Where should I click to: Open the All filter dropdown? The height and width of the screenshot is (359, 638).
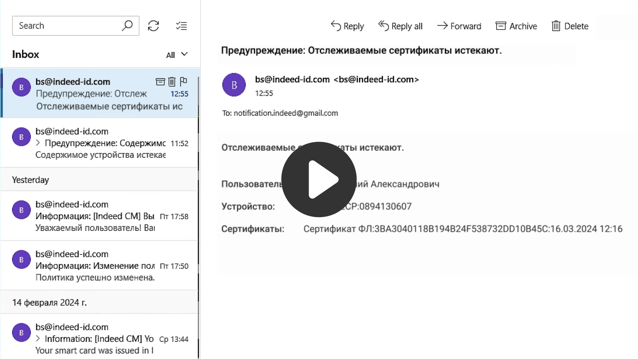[177, 55]
